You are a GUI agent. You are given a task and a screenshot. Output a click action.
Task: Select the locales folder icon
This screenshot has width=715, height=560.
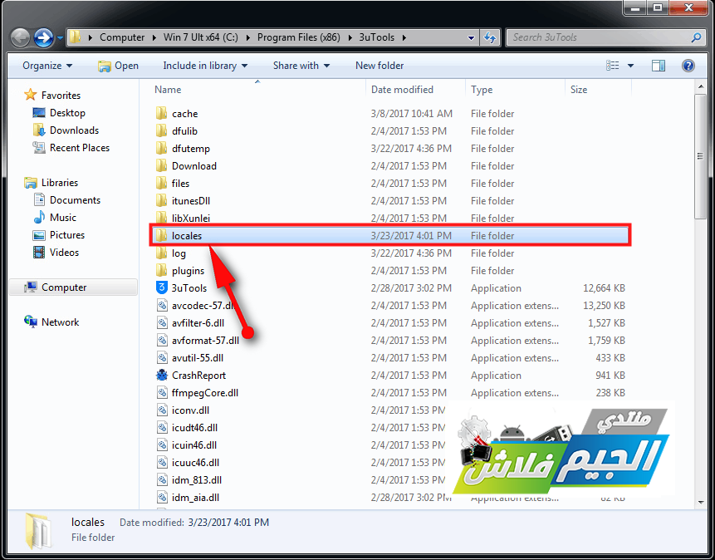(161, 235)
